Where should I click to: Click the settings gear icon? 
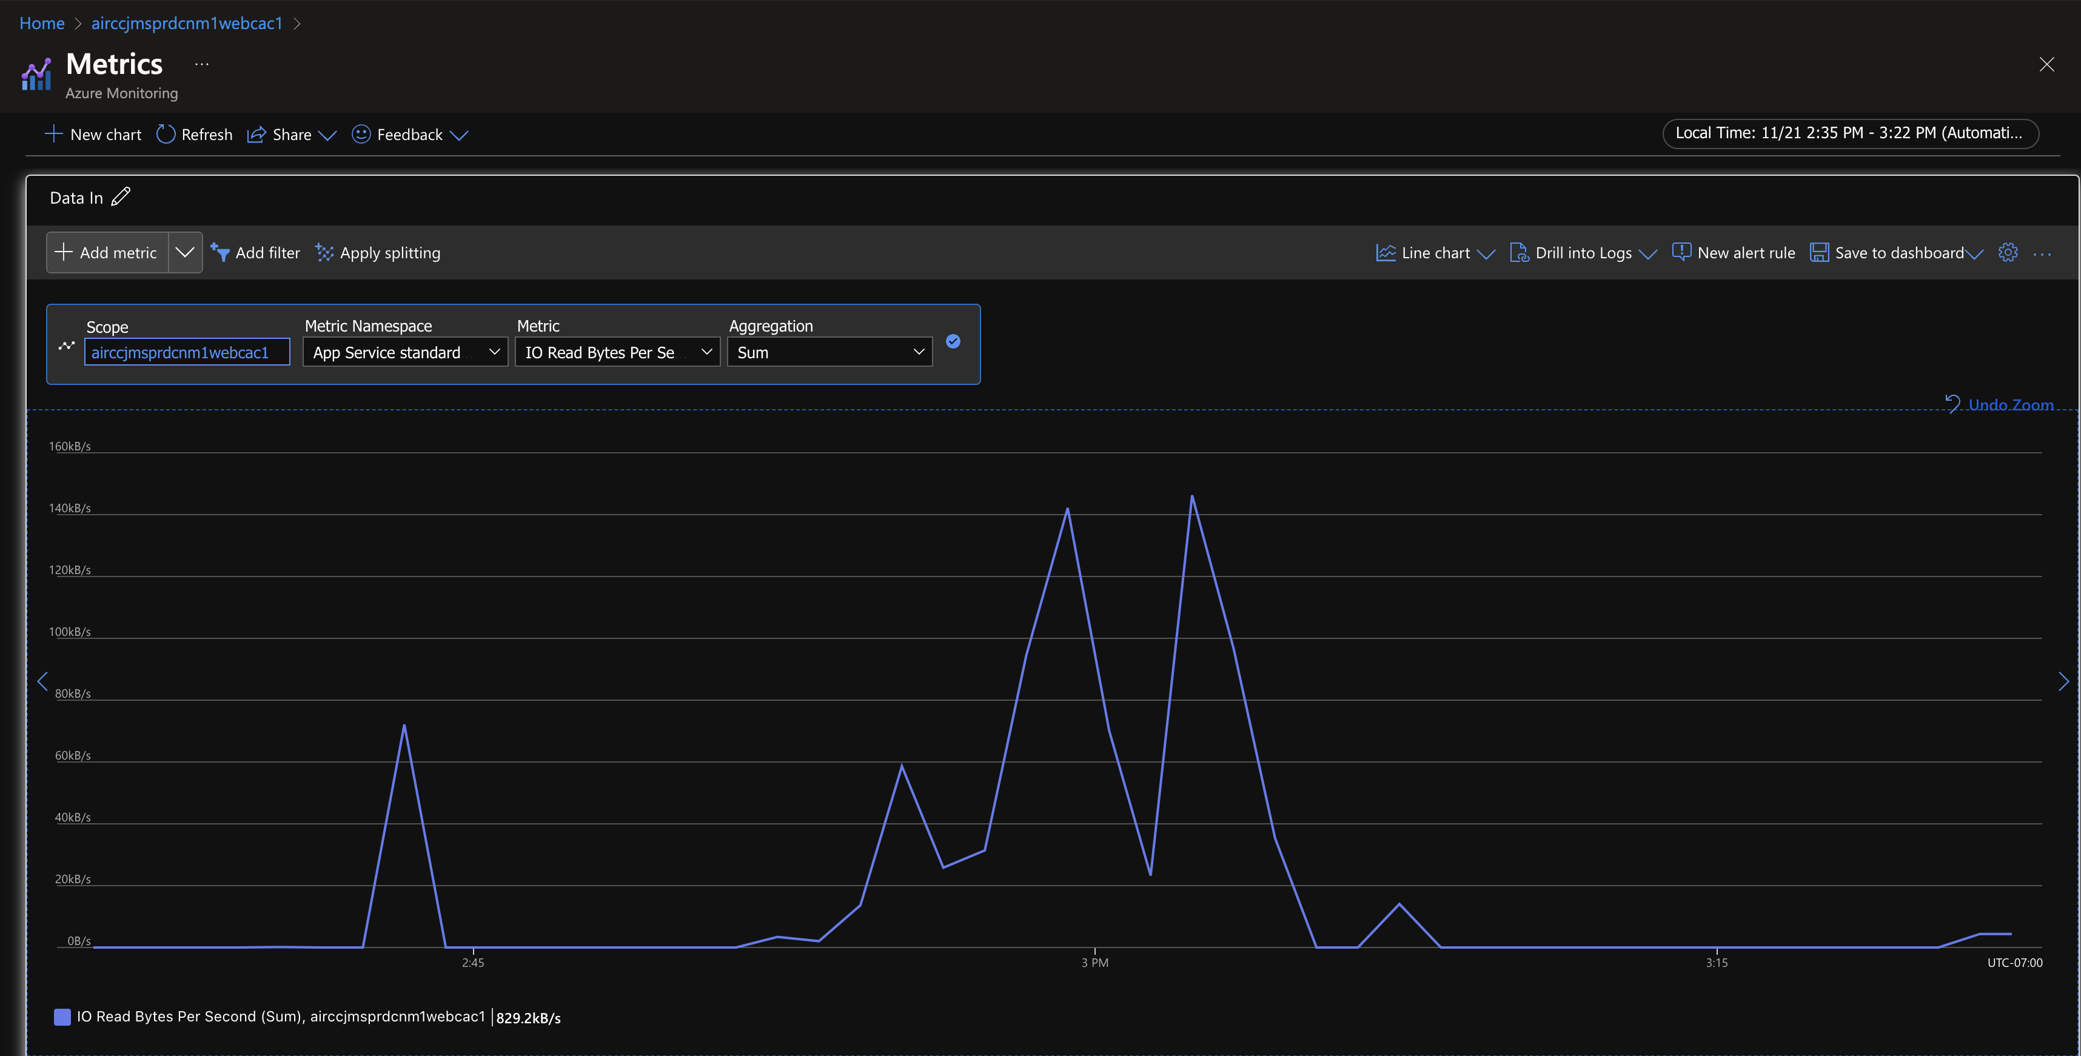point(2008,252)
